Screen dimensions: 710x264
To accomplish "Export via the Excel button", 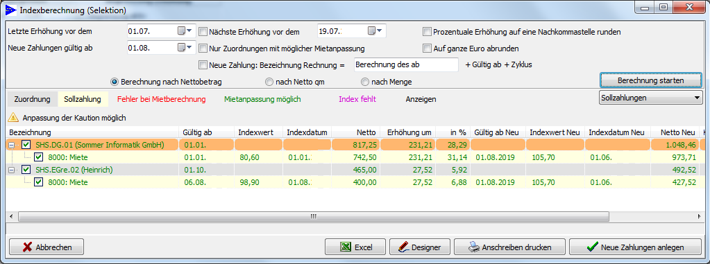I will [355, 247].
